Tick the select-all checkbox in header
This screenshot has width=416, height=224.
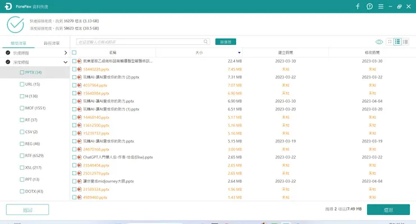[x=74, y=52]
